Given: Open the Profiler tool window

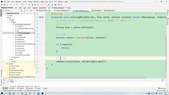Looking at the screenshot, I should pyautogui.click(x=37, y=88).
